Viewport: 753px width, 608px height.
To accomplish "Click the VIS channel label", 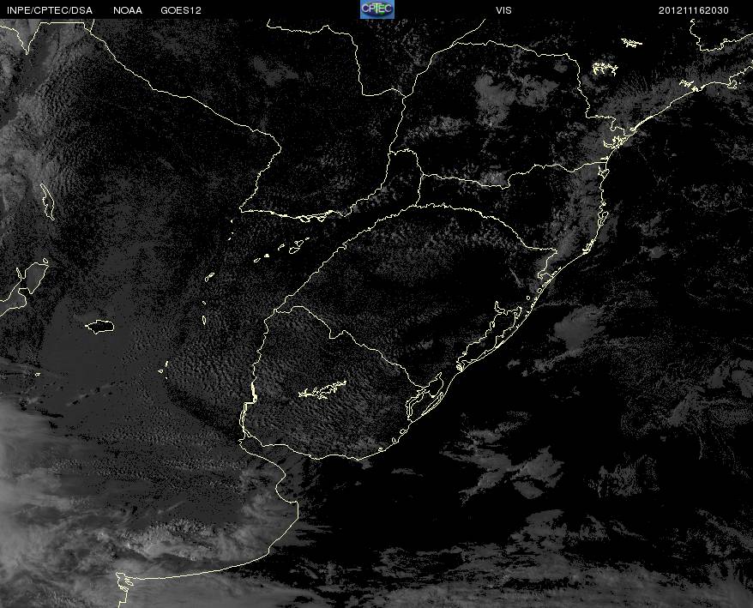I will click(x=503, y=10).
